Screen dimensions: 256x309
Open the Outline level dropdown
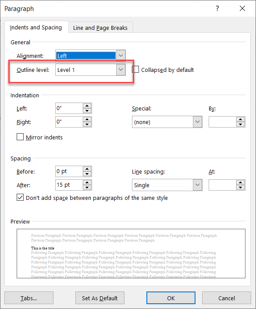(x=121, y=70)
